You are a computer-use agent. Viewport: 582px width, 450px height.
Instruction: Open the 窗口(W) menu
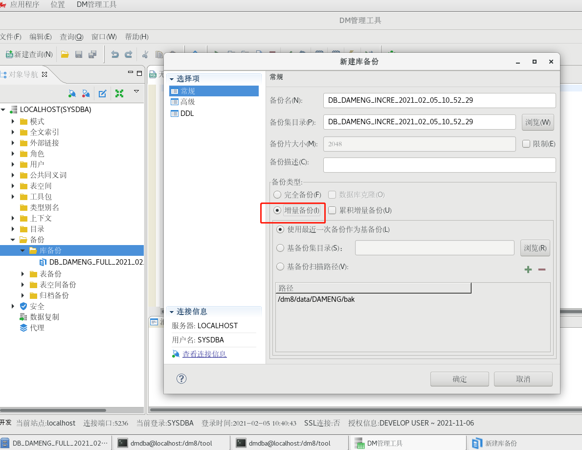coord(104,37)
